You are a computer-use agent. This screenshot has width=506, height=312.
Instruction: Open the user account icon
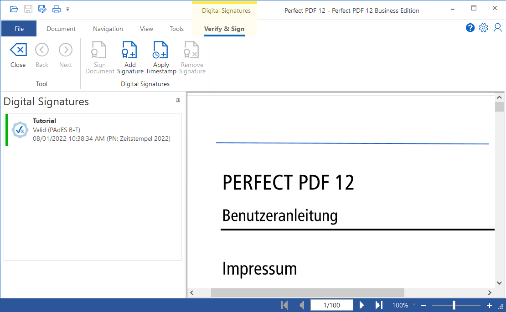point(497,28)
